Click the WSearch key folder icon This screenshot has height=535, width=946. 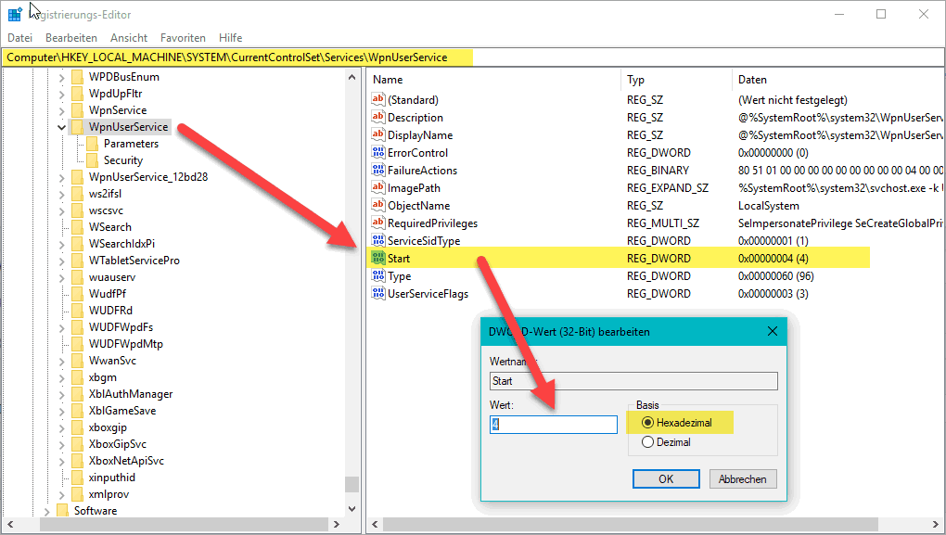(77, 227)
